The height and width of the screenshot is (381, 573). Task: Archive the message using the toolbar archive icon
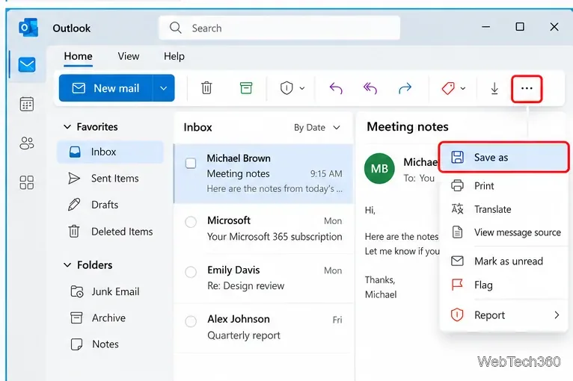(x=246, y=88)
